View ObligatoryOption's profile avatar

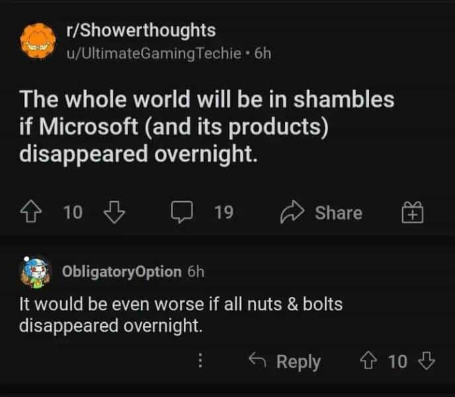pyautogui.click(x=38, y=273)
